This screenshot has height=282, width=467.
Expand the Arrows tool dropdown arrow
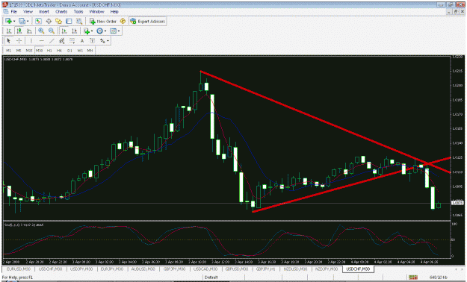(x=108, y=41)
